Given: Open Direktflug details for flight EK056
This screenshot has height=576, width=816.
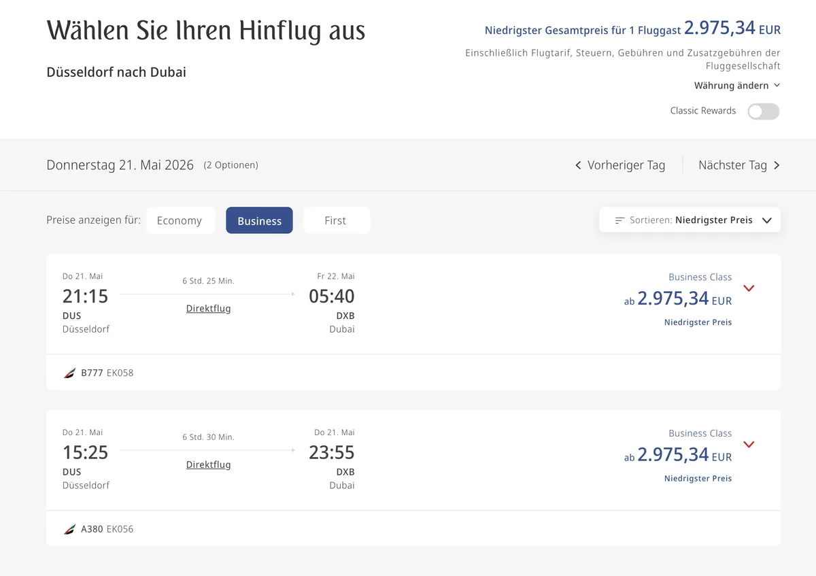Looking at the screenshot, I should coord(208,465).
